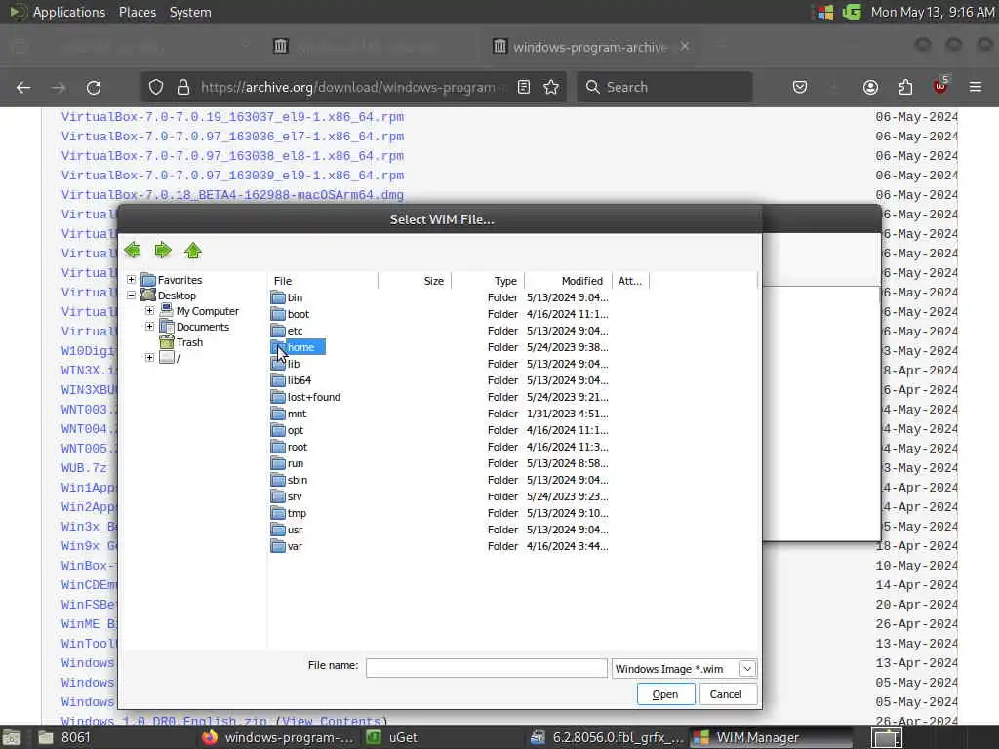Viewport: 999px width, 749px height.
Task: Switch to WIM Manager in the taskbar
Action: (771, 737)
